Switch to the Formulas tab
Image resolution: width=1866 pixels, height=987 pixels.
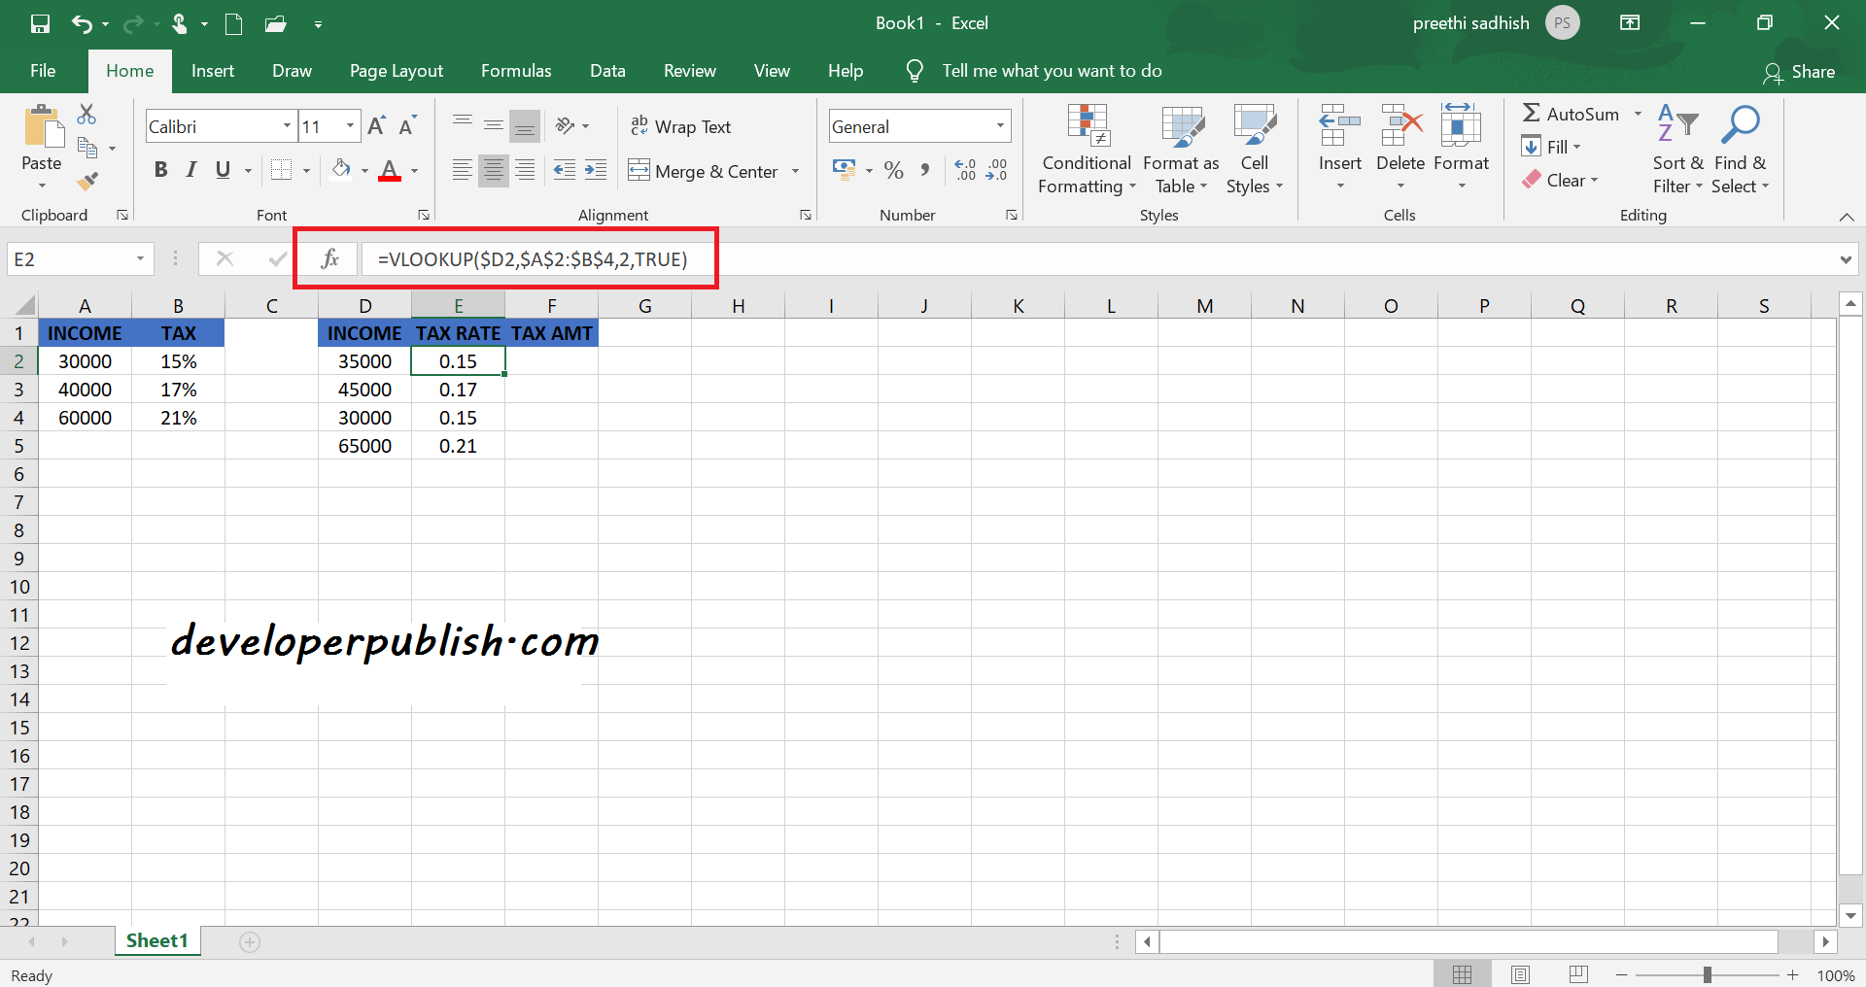coord(516,70)
